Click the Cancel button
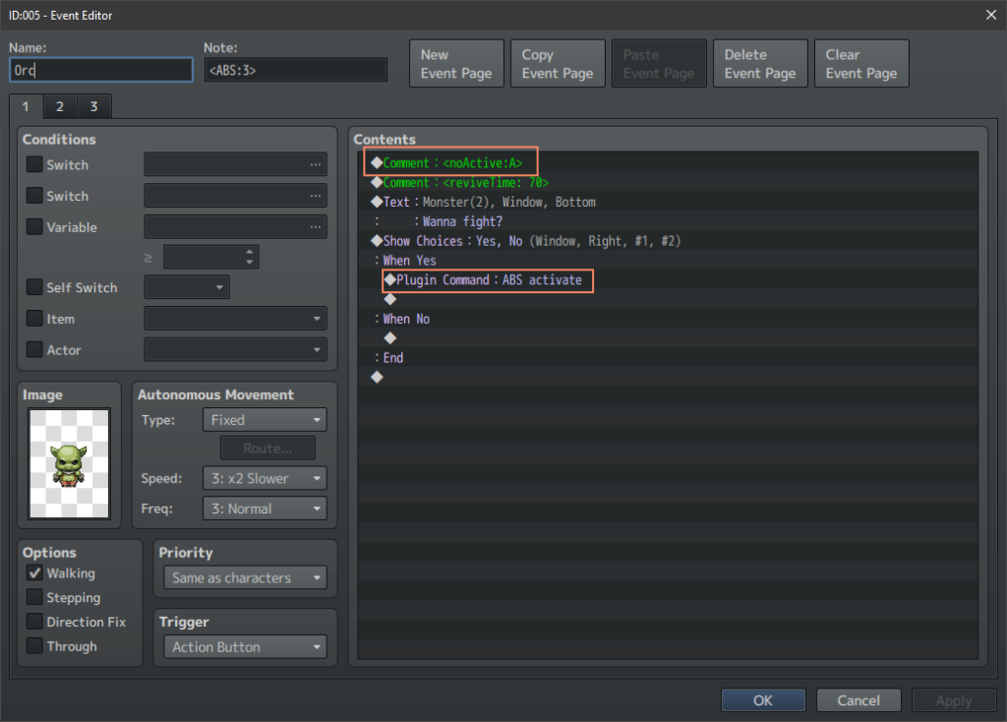 [x=859, y=700]
